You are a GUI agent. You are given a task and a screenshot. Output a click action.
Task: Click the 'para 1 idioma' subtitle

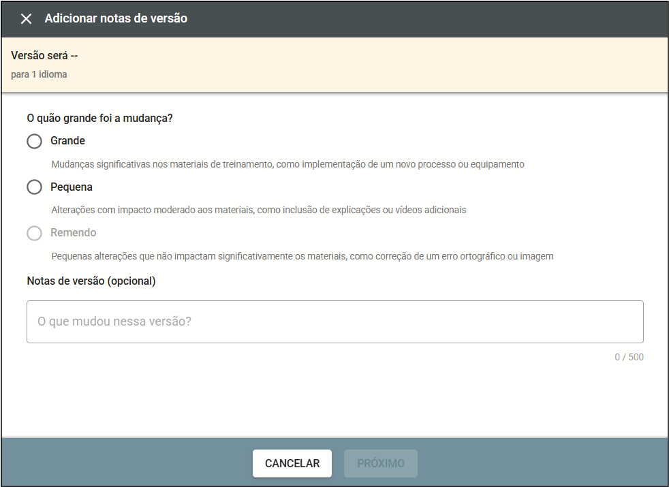(39, 74)
